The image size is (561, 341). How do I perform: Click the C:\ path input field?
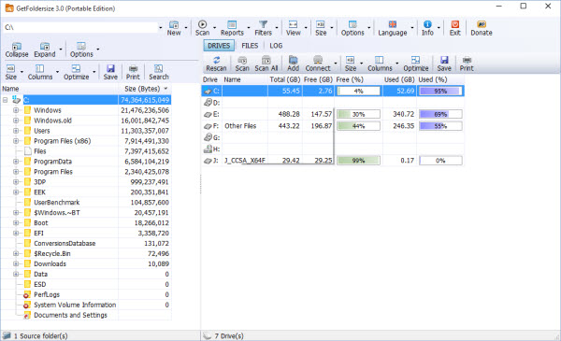[x=80, y=27]
